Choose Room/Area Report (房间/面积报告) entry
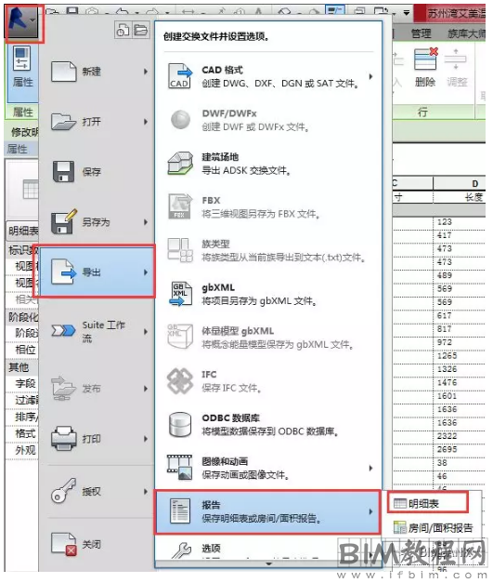 (434, 527)
